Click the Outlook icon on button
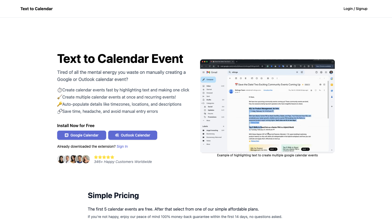 (x=117, y=135)
